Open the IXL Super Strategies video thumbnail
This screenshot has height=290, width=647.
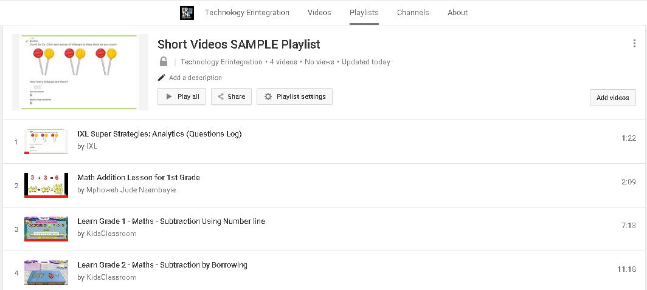click(46, 142)
